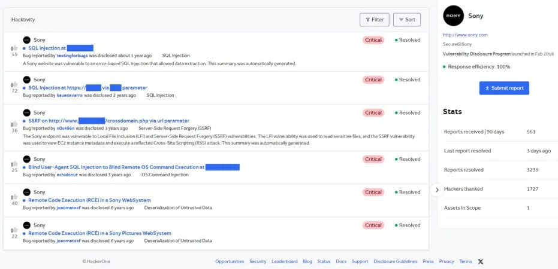Open the Opportunities footer link
This screenshot has width=558, height=269.
pos(230,262)
